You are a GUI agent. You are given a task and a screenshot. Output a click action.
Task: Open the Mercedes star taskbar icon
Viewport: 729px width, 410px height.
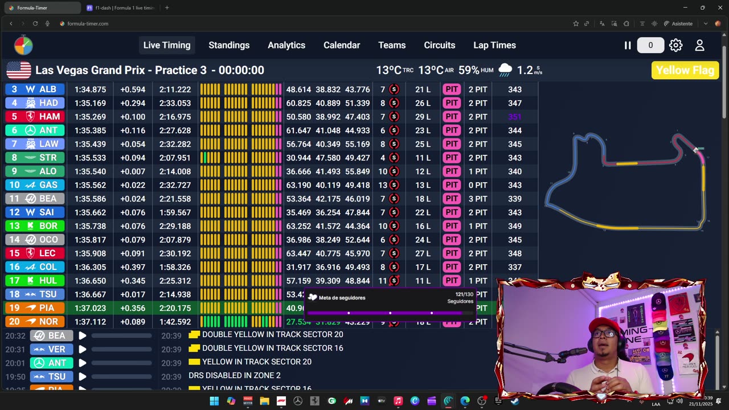tap(297, 401)
